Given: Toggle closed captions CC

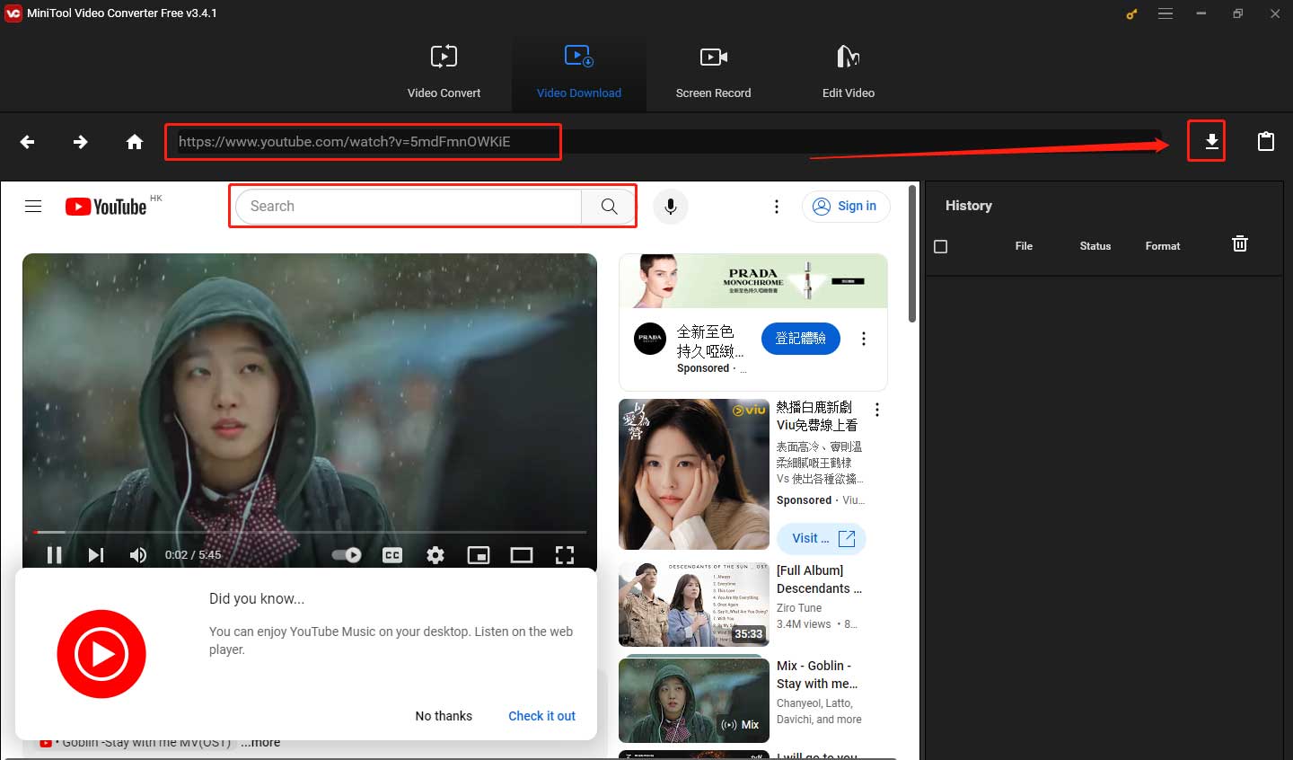Looking at the screenshot, I should (392, 555).
